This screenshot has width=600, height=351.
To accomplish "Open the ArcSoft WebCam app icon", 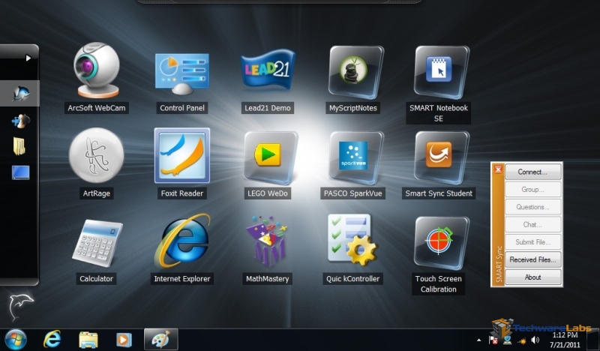I will point(97,70).
